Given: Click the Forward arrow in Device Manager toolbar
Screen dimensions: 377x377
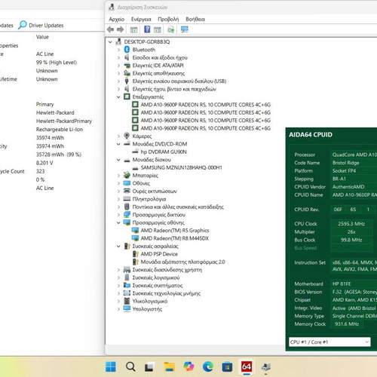Looking at the screenshot, I should coord(121,29).
